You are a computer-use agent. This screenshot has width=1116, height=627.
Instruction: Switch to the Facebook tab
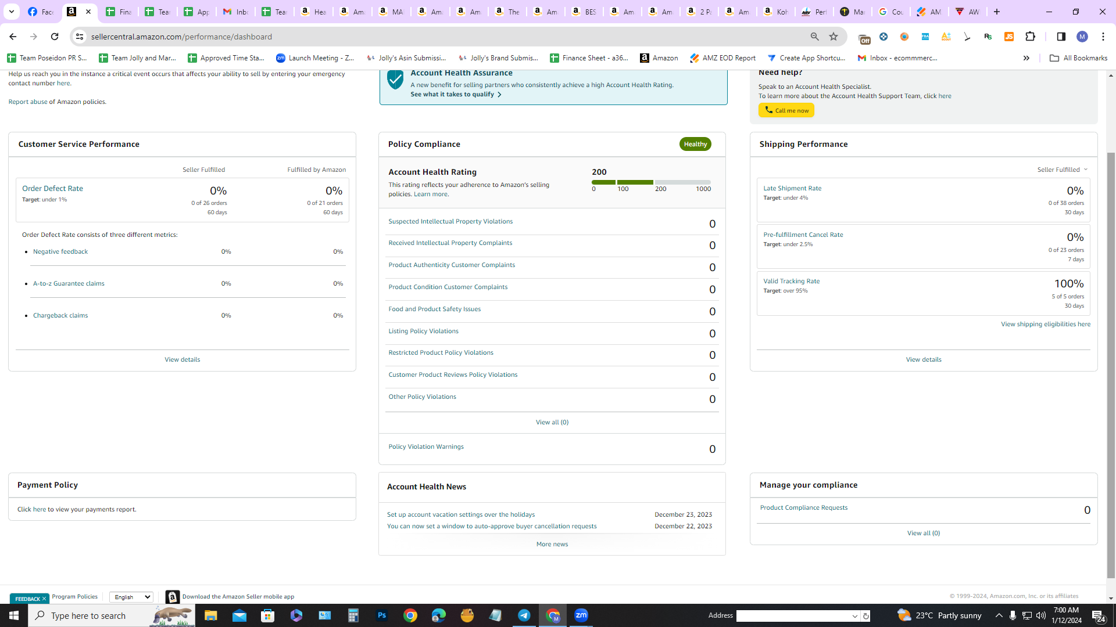pos(41,12)
